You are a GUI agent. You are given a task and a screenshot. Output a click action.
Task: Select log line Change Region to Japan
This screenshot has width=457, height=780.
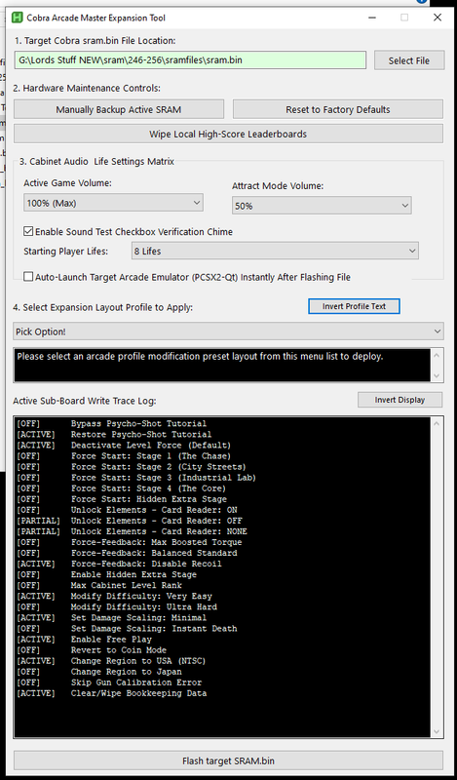(x=99, y=672)
